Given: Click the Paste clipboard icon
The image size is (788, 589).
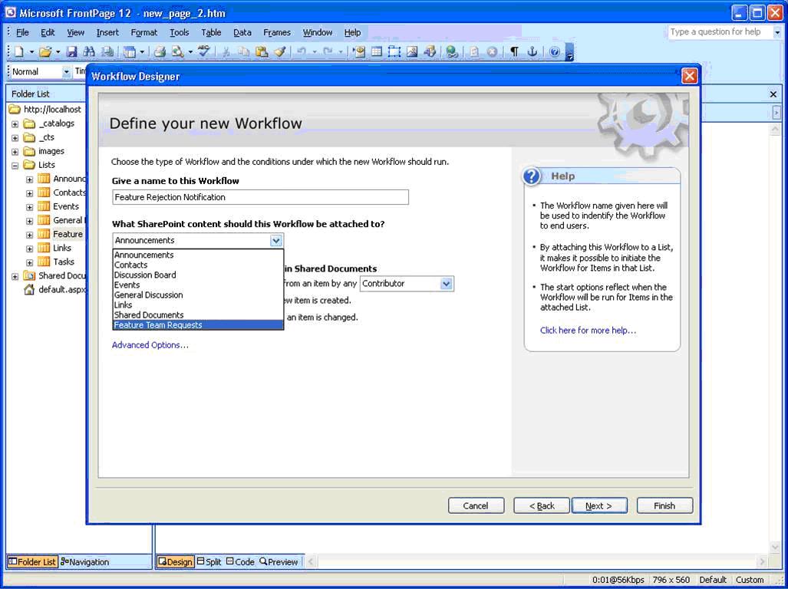Looking at the screenshot, I should click(262, 51).
